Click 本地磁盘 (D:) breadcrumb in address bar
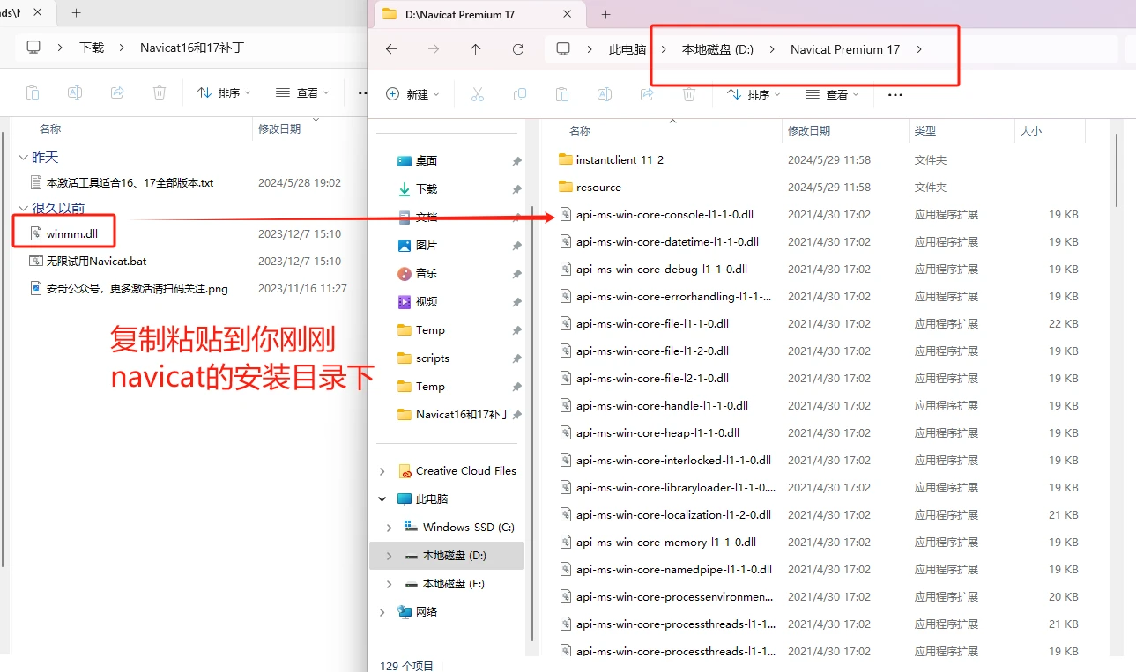 click(x=717, y=49)
